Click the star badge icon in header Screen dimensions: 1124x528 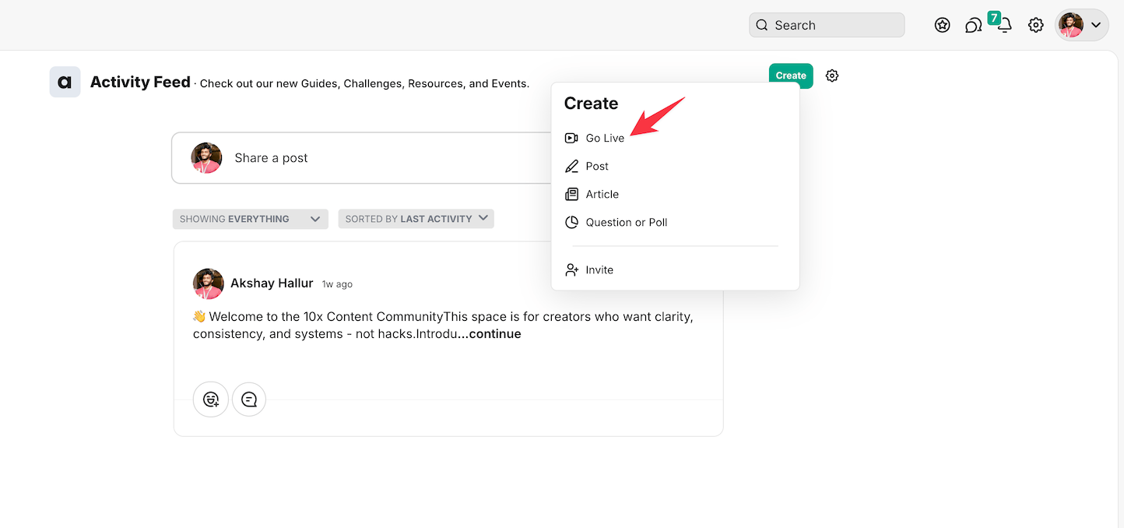(942, 25)
